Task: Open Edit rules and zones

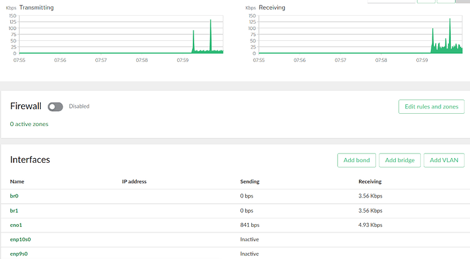Action: (431, 107)
